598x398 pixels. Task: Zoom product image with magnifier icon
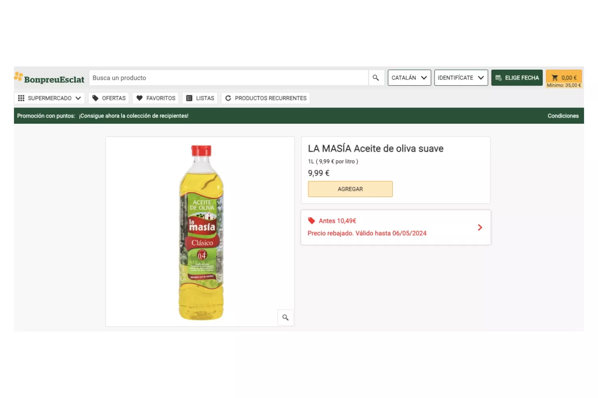pos(285,317)
